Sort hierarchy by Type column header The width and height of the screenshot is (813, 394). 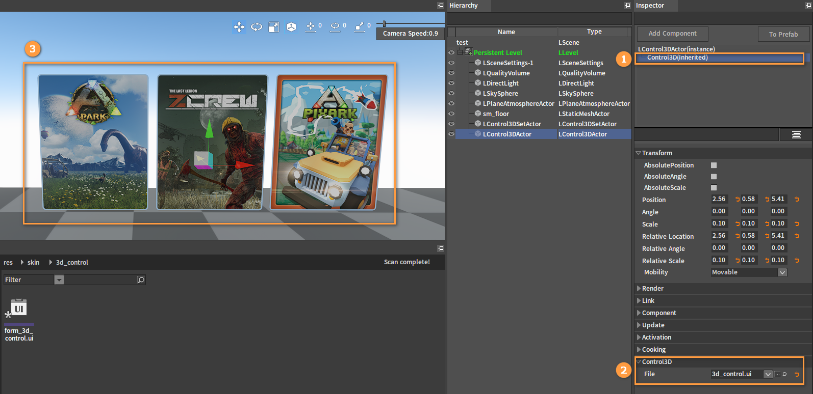tap(594, 32)
